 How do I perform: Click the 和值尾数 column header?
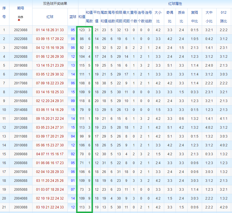89,17
